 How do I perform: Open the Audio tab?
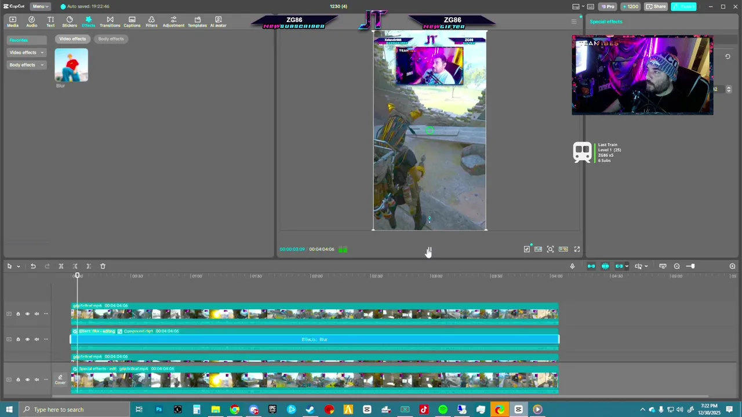tap(31, 21)
